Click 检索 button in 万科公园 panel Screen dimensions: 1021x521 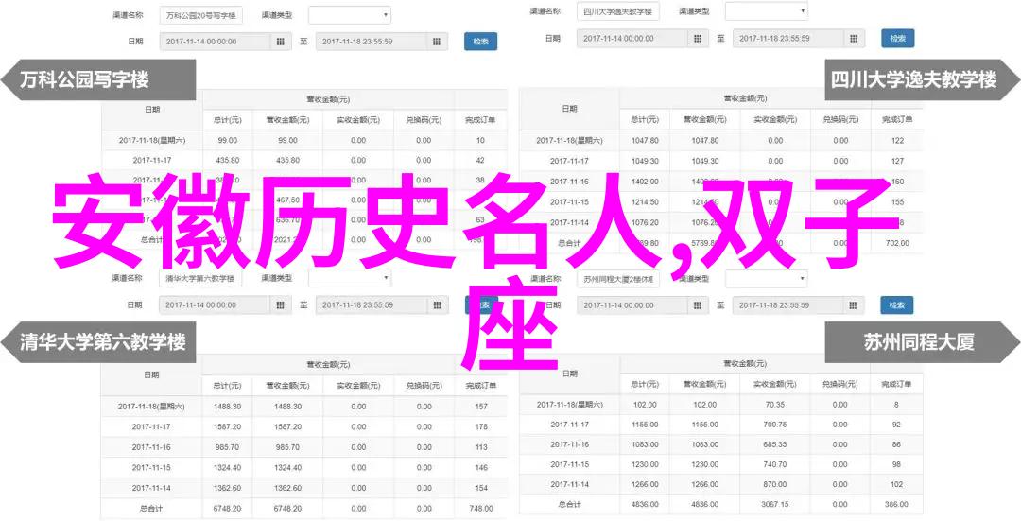click(x=480, y=42)
